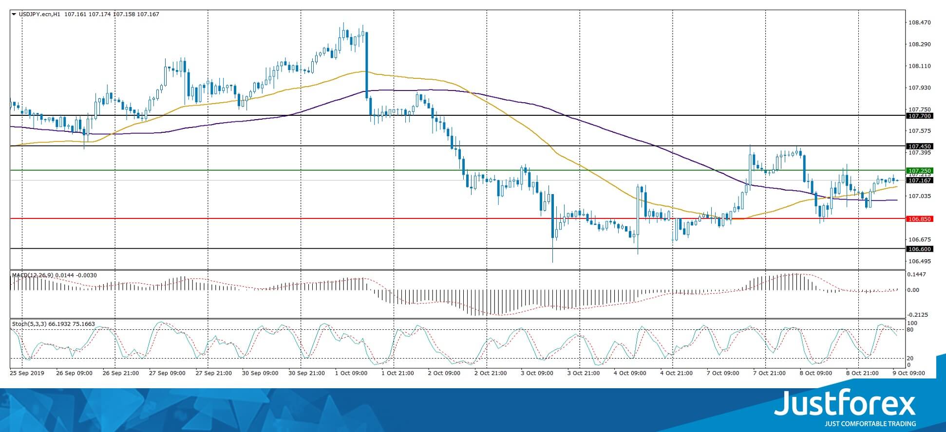The image size is (946, 432).
Task: Click the 3 Oct 09:00 time label
Action: click(537, 373)
